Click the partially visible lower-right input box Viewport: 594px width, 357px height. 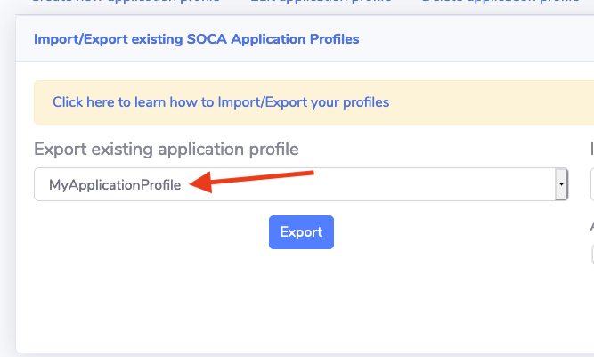pyautogui.click(x=592, y=254)
